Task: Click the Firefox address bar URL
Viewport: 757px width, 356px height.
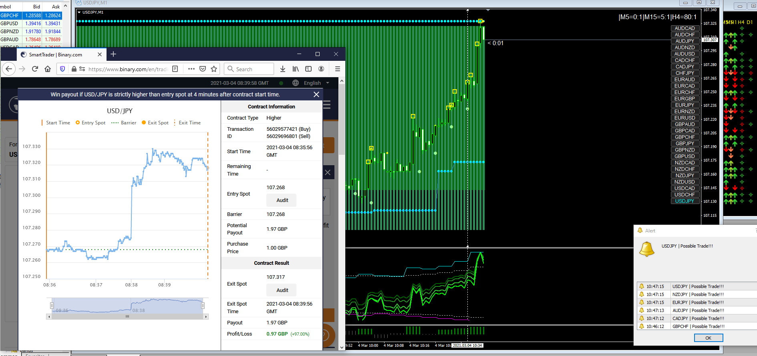Action: click(x=127, y=69)
